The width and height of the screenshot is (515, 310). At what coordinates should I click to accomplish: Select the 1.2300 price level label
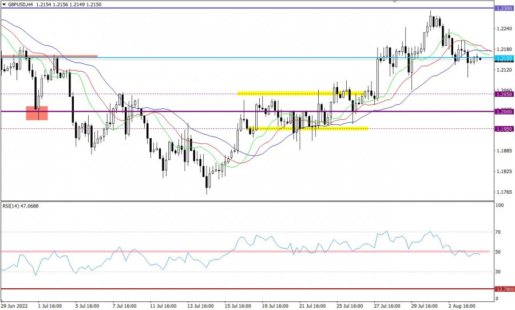(504, 9)
